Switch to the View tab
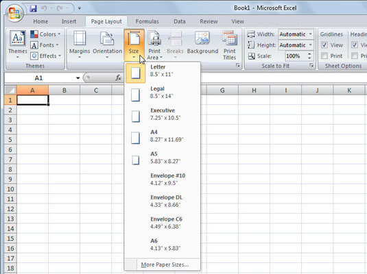Screen dimensions: 367x274 (x=237, y=21)
